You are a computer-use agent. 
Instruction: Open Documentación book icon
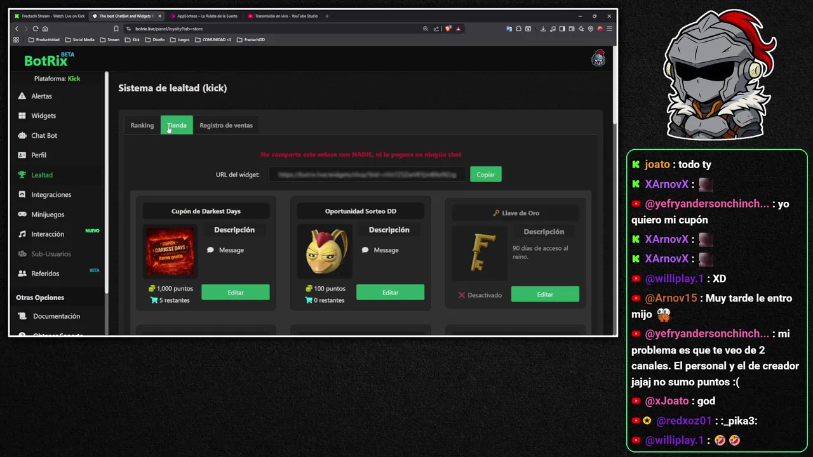tap(22, 315)
